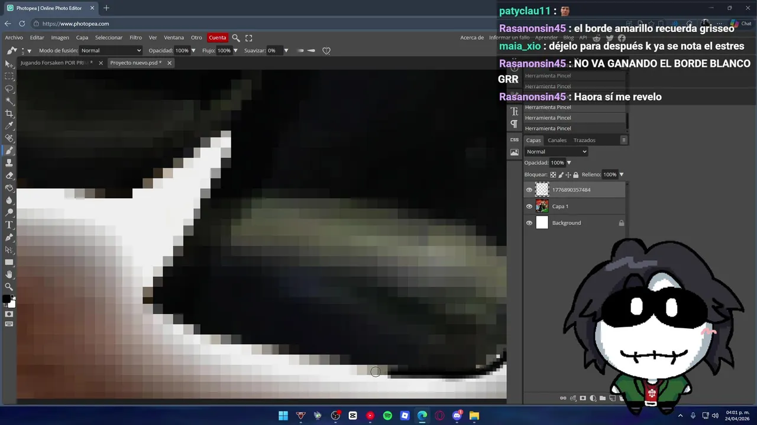Toggle fullscreen icon in menu bar

click(249, 38)
